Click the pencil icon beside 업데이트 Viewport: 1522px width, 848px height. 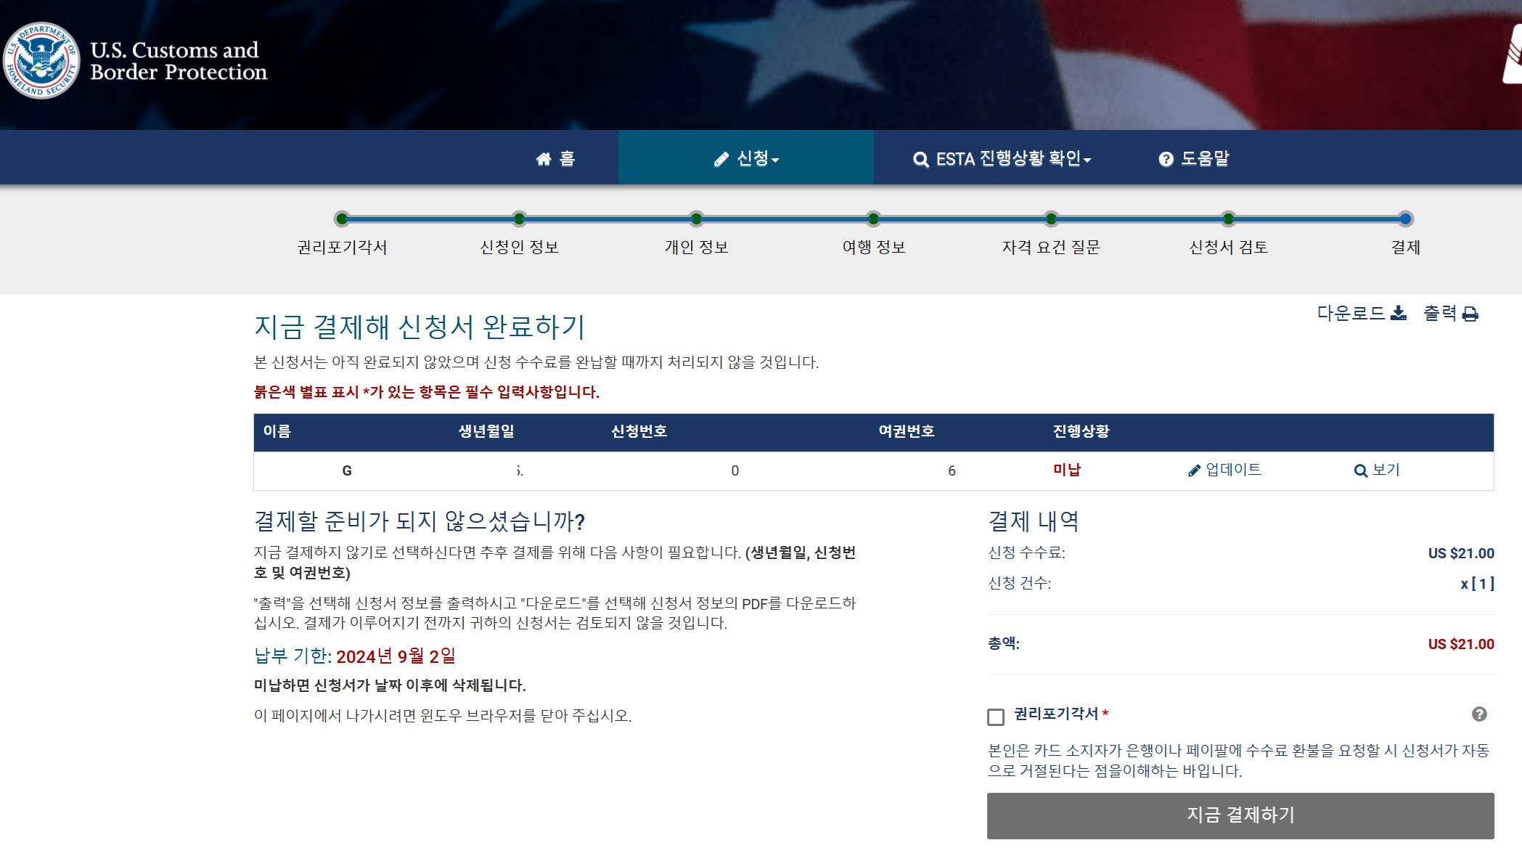1194,470
